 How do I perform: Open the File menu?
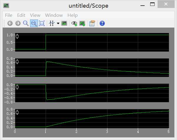[x=9, y=15]
